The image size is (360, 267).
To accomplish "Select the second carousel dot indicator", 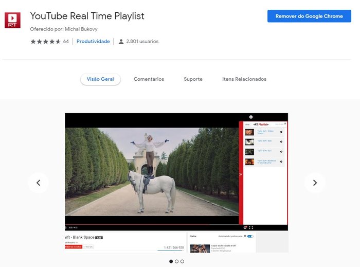I will click(x=176, y=261).
